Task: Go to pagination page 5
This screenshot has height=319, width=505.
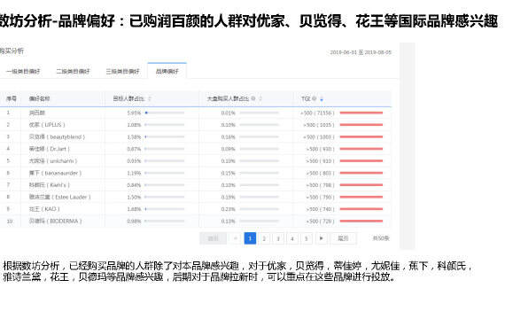Action: (x=307, y=238)
